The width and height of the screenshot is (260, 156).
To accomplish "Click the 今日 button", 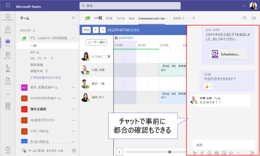I will click(x=87, y=30).
